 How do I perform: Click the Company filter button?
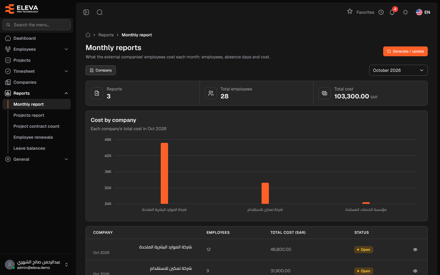tap(101, 70)
